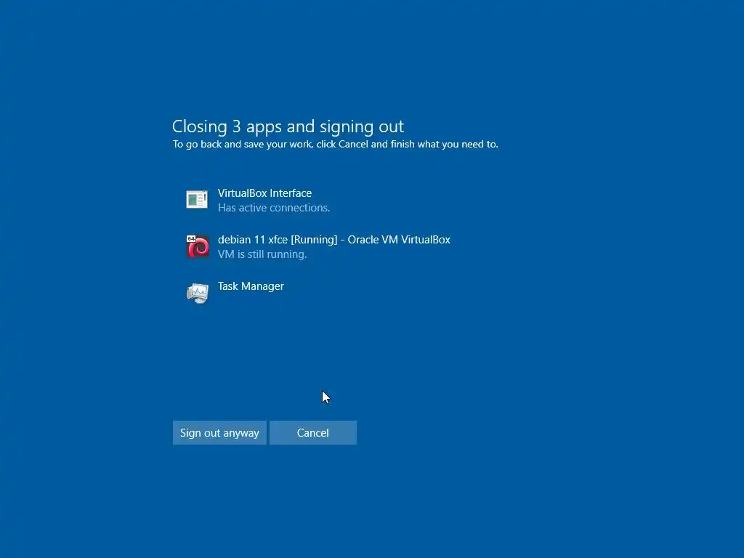744x558 pixels.
Task: Click the 'Has active connections.' status text
Action: (x=274, y=208)
